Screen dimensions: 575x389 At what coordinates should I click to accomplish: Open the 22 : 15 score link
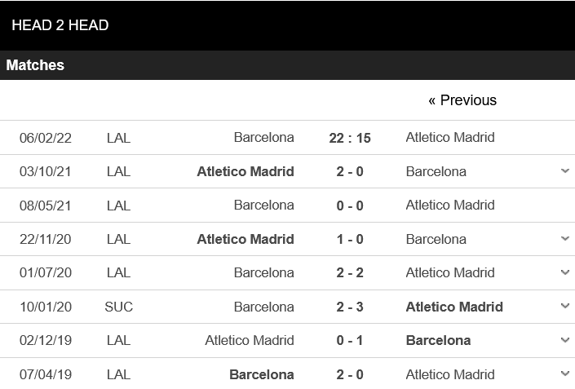(350, 138)
